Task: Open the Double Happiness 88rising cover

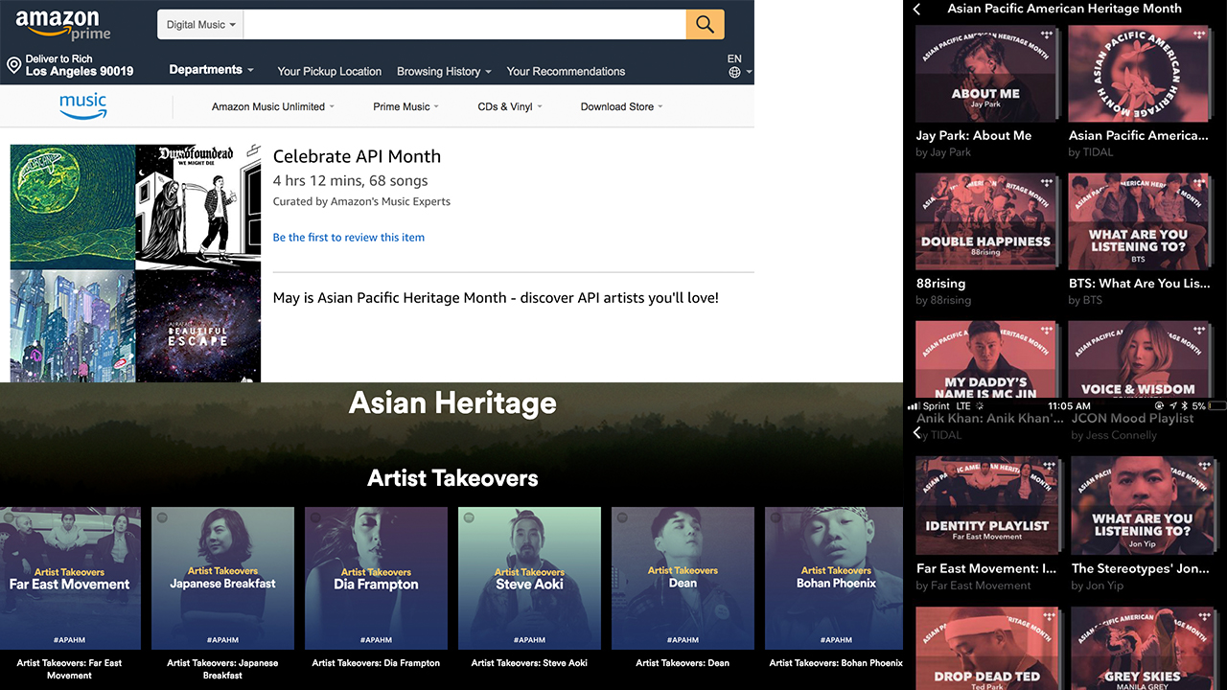Action: 985,221
